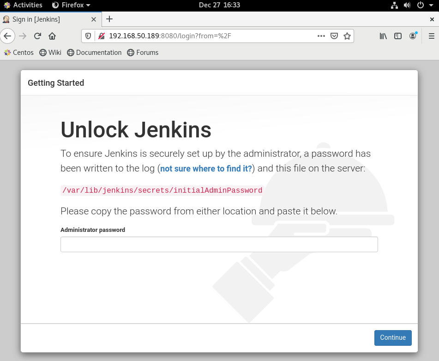Click the network icon in the top bar
The width and height of the screenshot is (439, 361).
pos(394,5)
